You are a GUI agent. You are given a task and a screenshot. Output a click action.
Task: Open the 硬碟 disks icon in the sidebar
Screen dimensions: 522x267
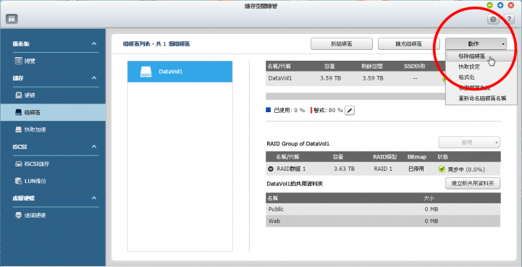tap(19, 96)
